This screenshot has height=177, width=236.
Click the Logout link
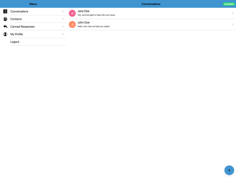click(15, 42)
